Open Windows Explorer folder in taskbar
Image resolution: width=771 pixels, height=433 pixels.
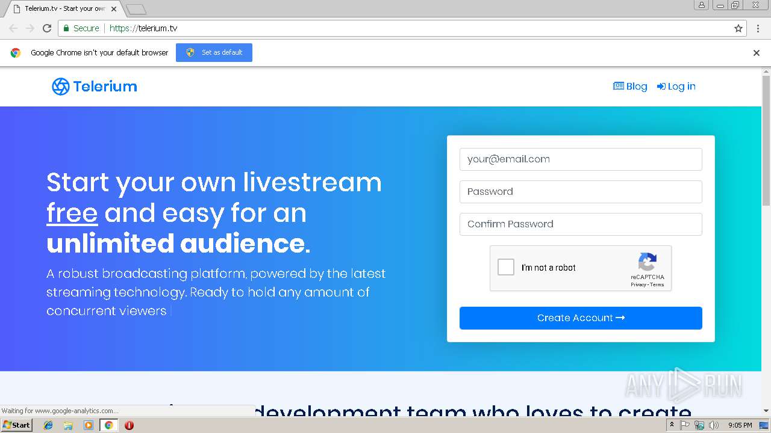pyautogui.click(x=68, y=425)
